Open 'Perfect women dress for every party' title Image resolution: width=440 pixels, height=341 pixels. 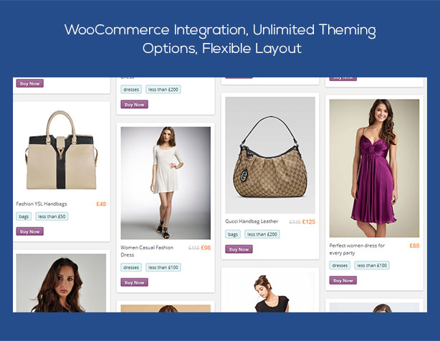coord(357,249)
